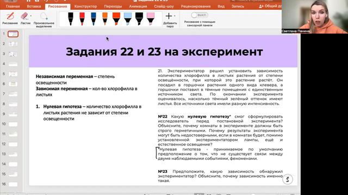Image resolution: width=348 pixels, height=195 pixels.
Task: Select slide 5 thumbnail
Action: (x=13, y=74)
